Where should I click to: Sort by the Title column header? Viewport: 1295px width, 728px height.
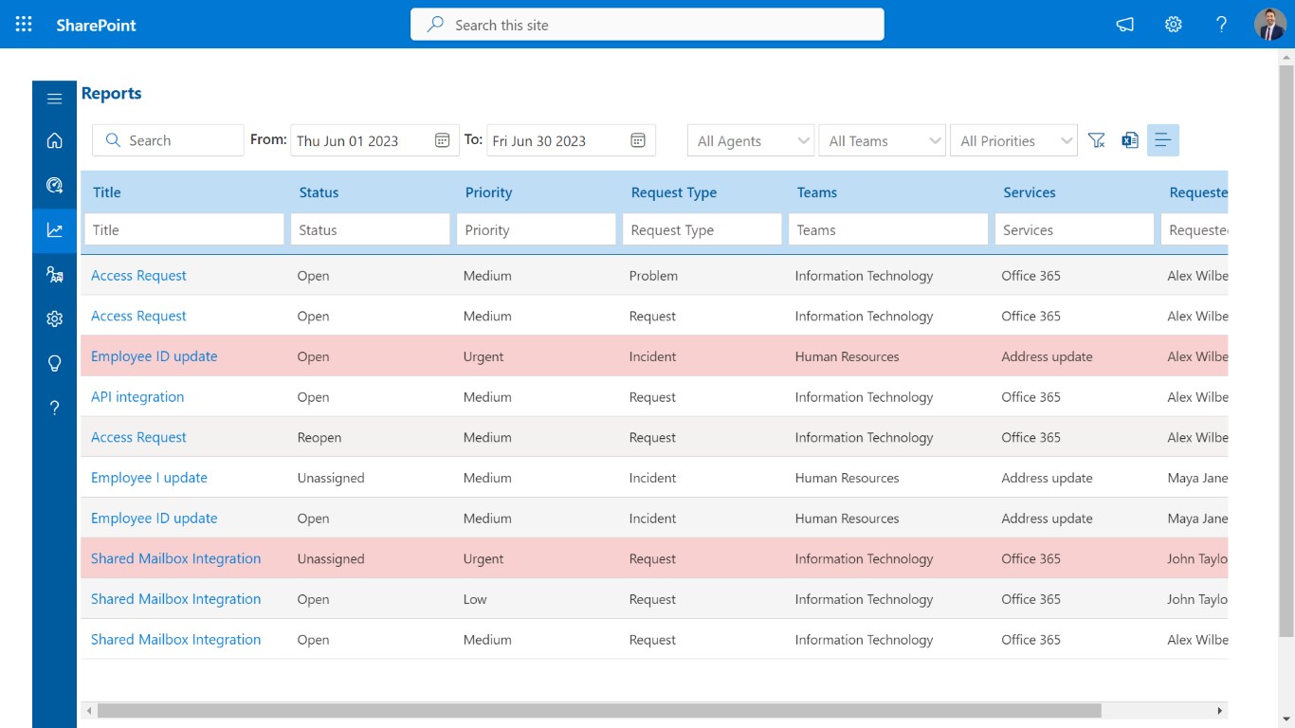coord(107,192)
